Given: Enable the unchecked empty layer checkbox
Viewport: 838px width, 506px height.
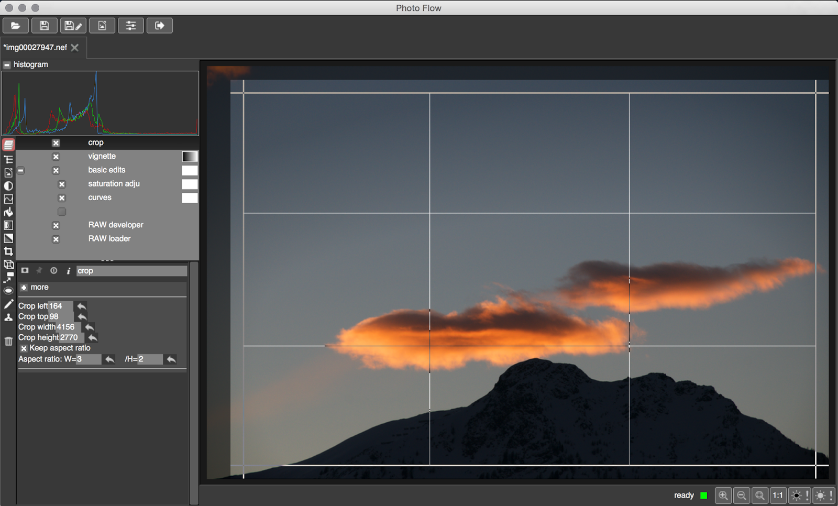Looking at the screenshot, I should pyautogui.click(x=62, y=212).
